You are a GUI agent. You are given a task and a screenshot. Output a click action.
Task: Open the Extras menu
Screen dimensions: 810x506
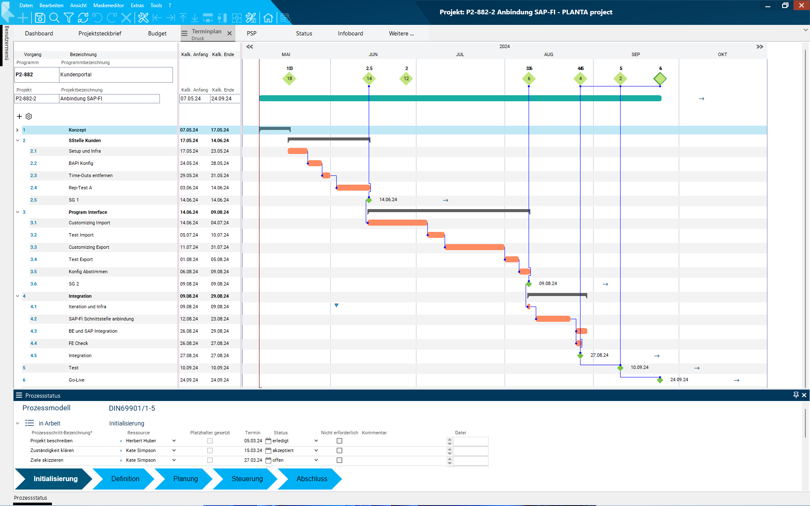[137, 5]
